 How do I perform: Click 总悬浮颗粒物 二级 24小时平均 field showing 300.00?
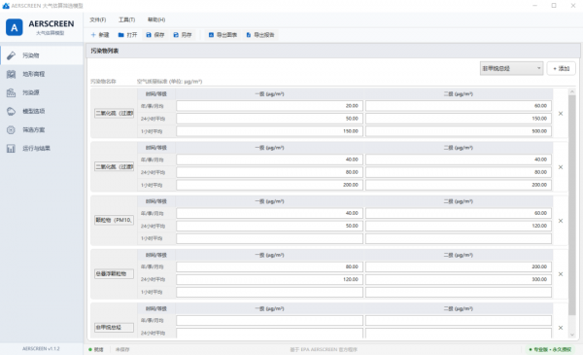tap(459, 279)
